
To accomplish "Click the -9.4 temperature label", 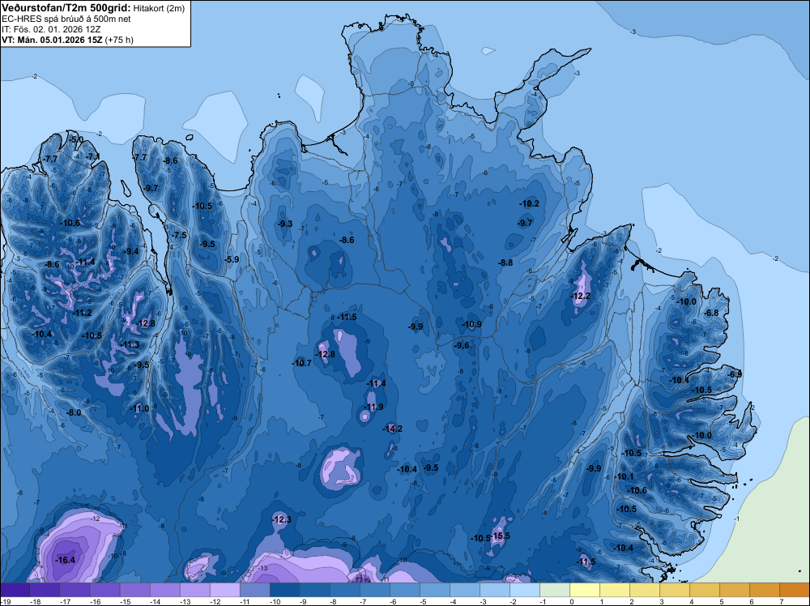I will [x=132, y=251].
